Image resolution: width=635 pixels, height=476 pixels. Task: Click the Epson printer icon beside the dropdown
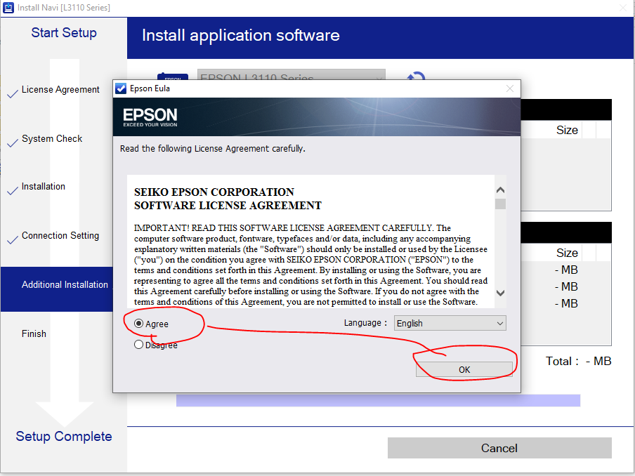(x=173, y=77)
